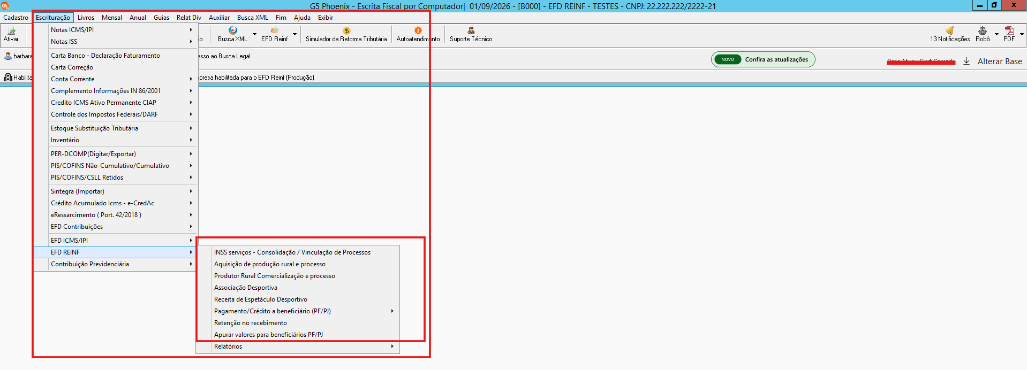Open the Autoatendimento help icon
Viewport: 1027px width, 370px height.
(418, 30)
